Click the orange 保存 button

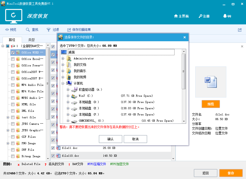(x=231, y=173)
